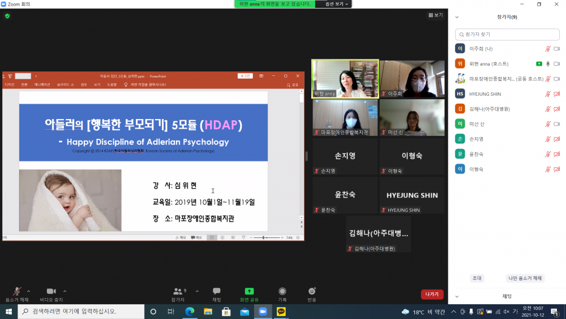Collapse the 참가자(9) panel chevron
566x319 pixels.
[x=457, y=17]
